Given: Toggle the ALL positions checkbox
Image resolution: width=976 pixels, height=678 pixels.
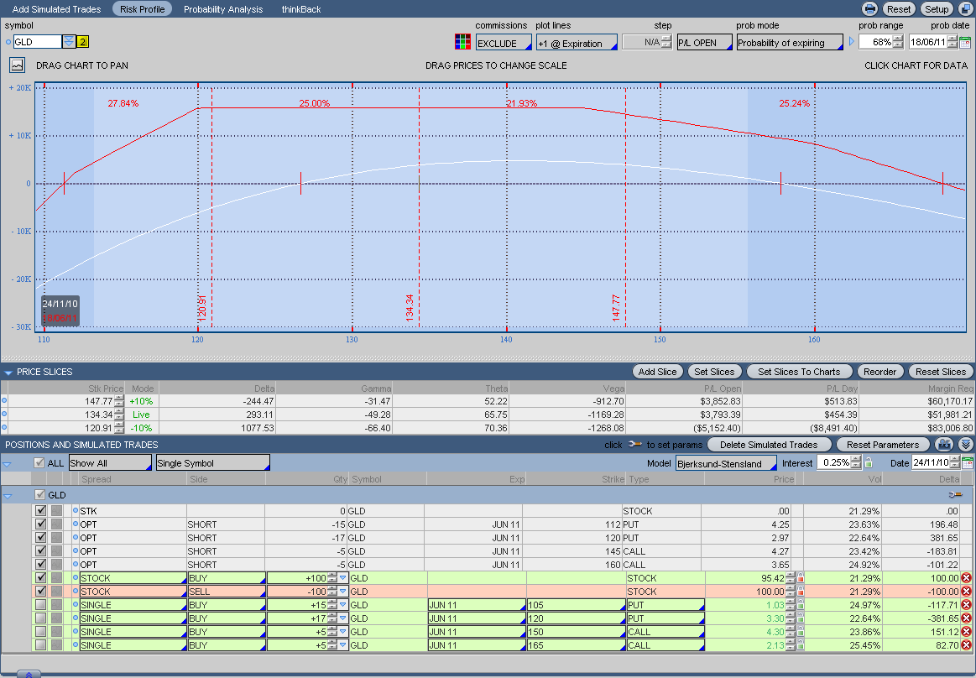Looking at the screenshot, I should (39, 463).
